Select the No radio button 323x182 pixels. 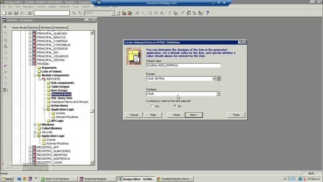pos(175,106)
